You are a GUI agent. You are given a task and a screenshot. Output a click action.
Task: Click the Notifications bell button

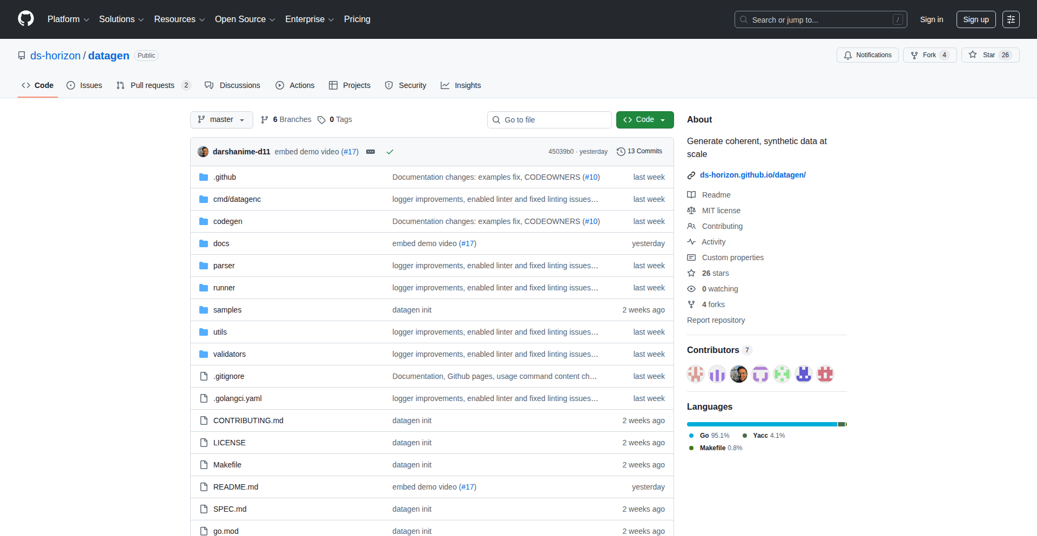pyautogui.click(x=867, y=55)
